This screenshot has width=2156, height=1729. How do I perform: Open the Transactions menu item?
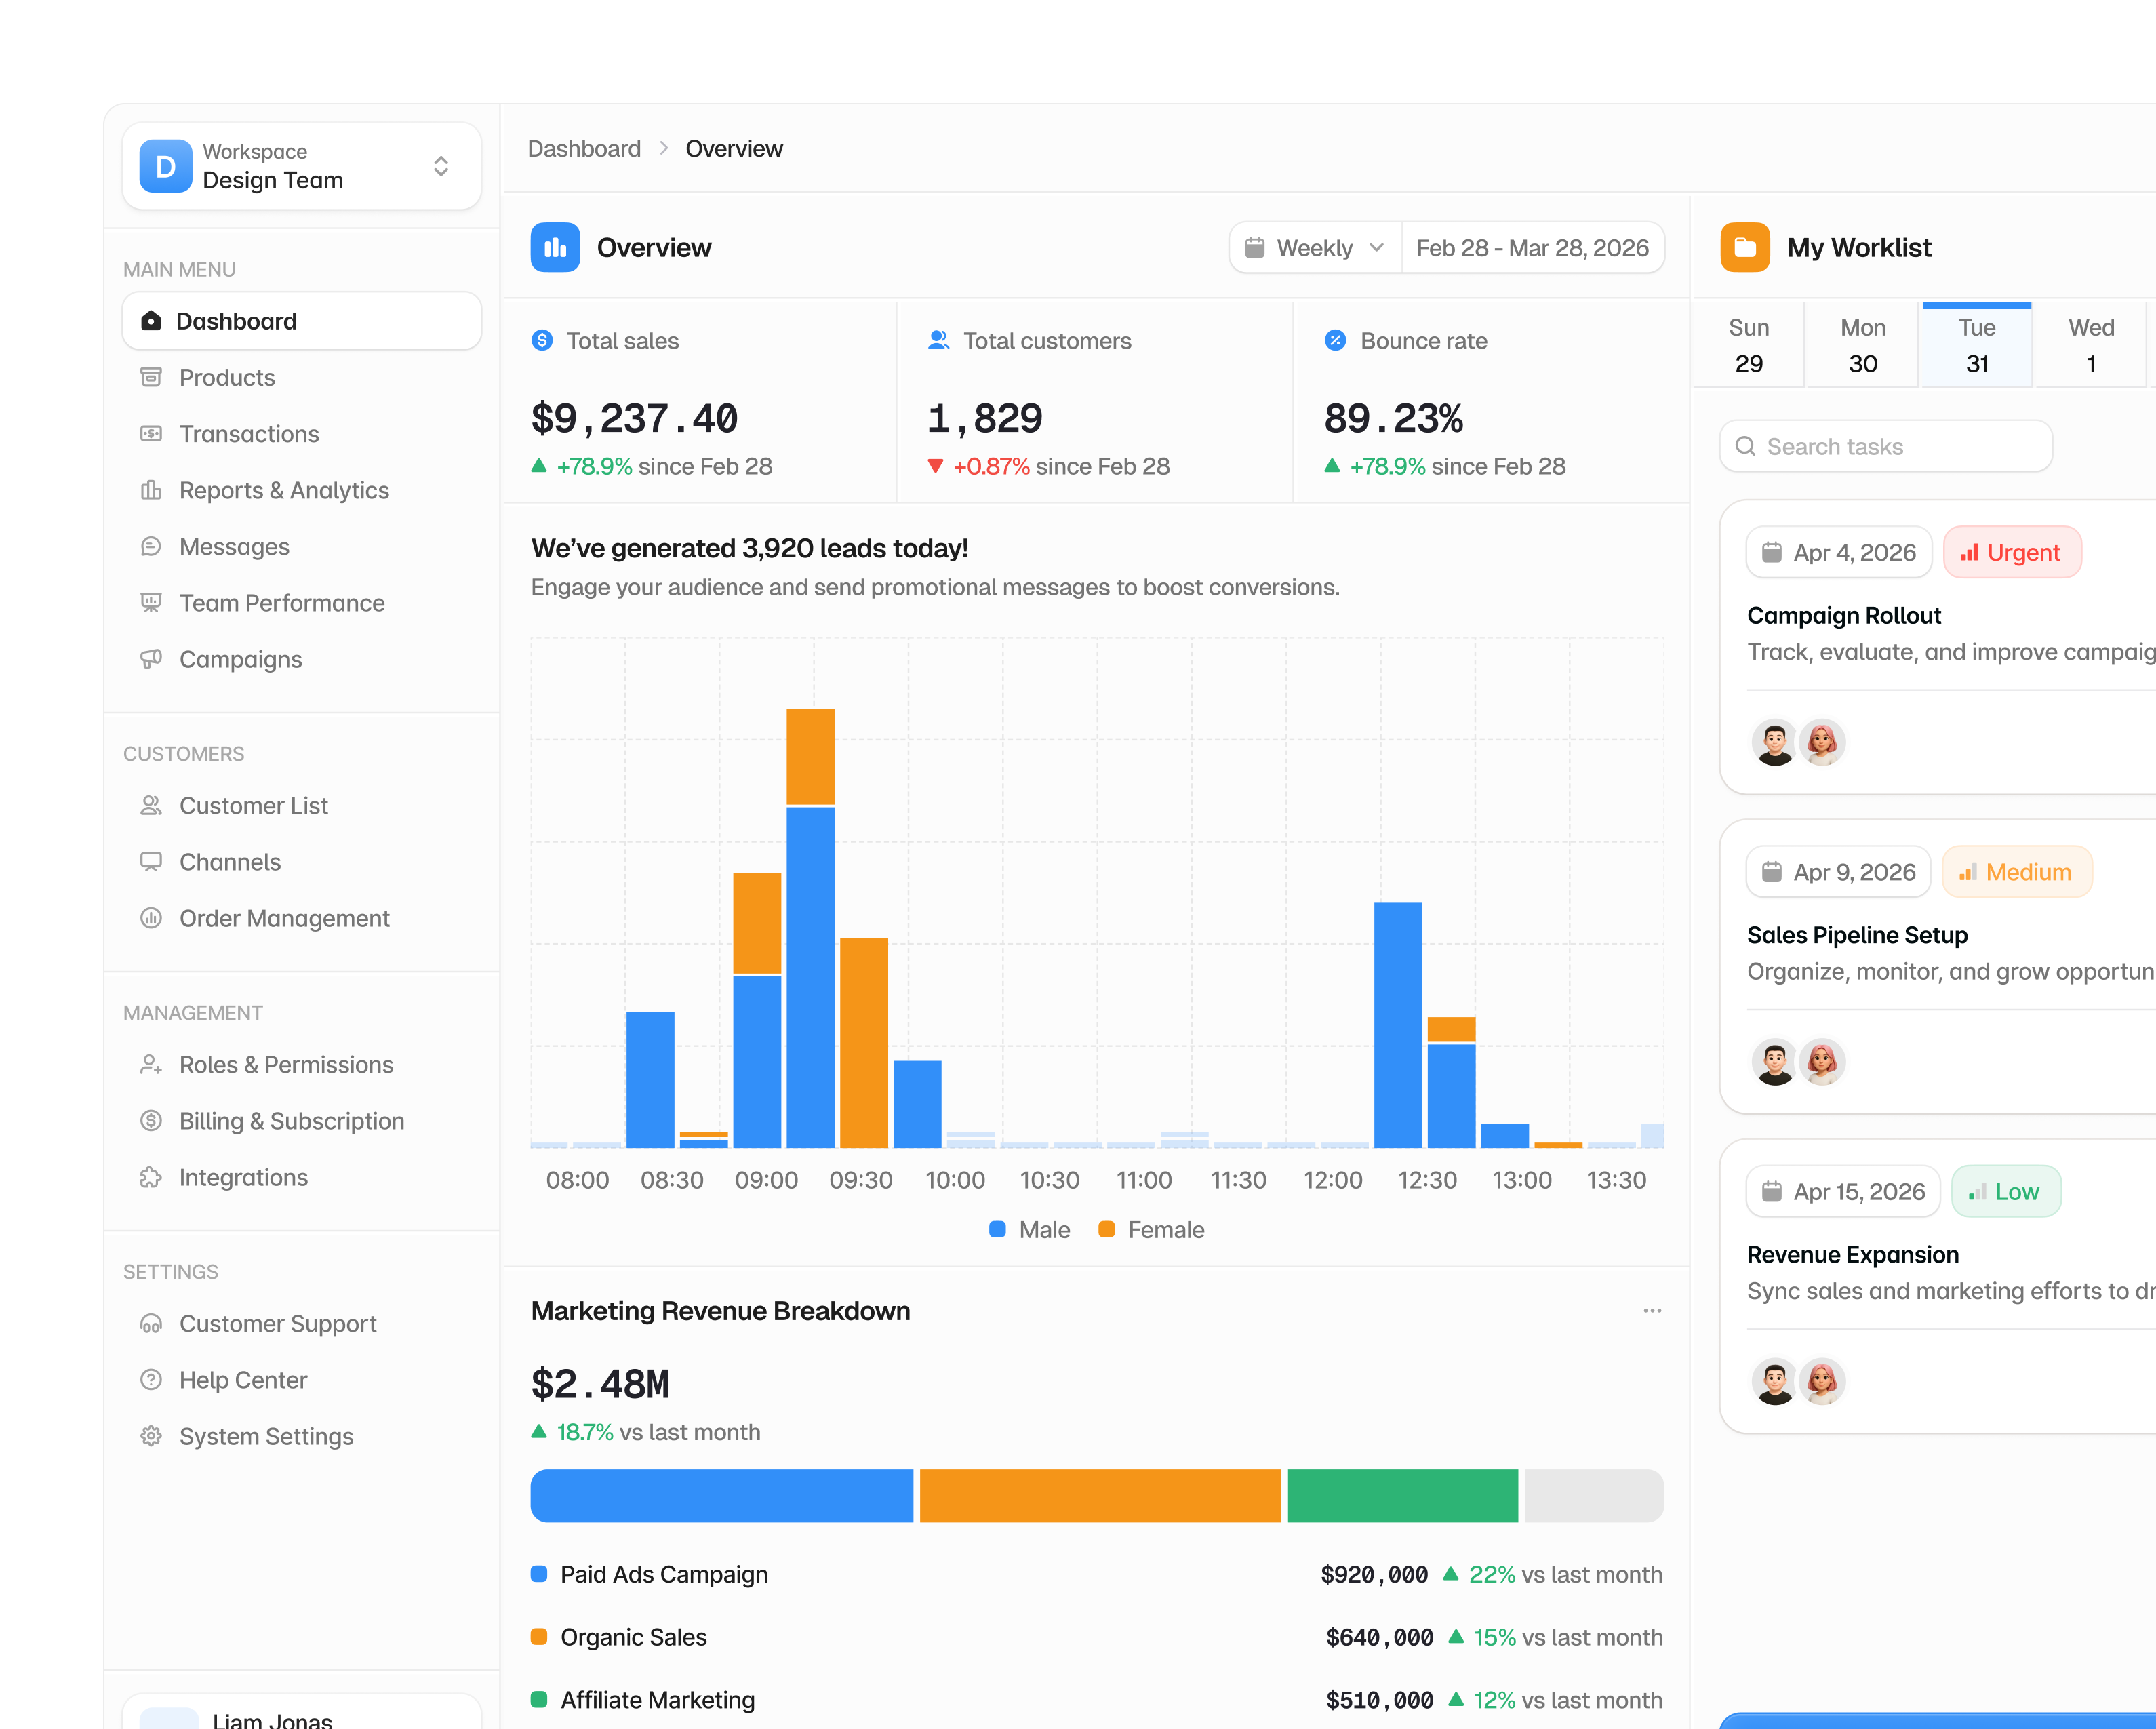[x=302, y=434]
